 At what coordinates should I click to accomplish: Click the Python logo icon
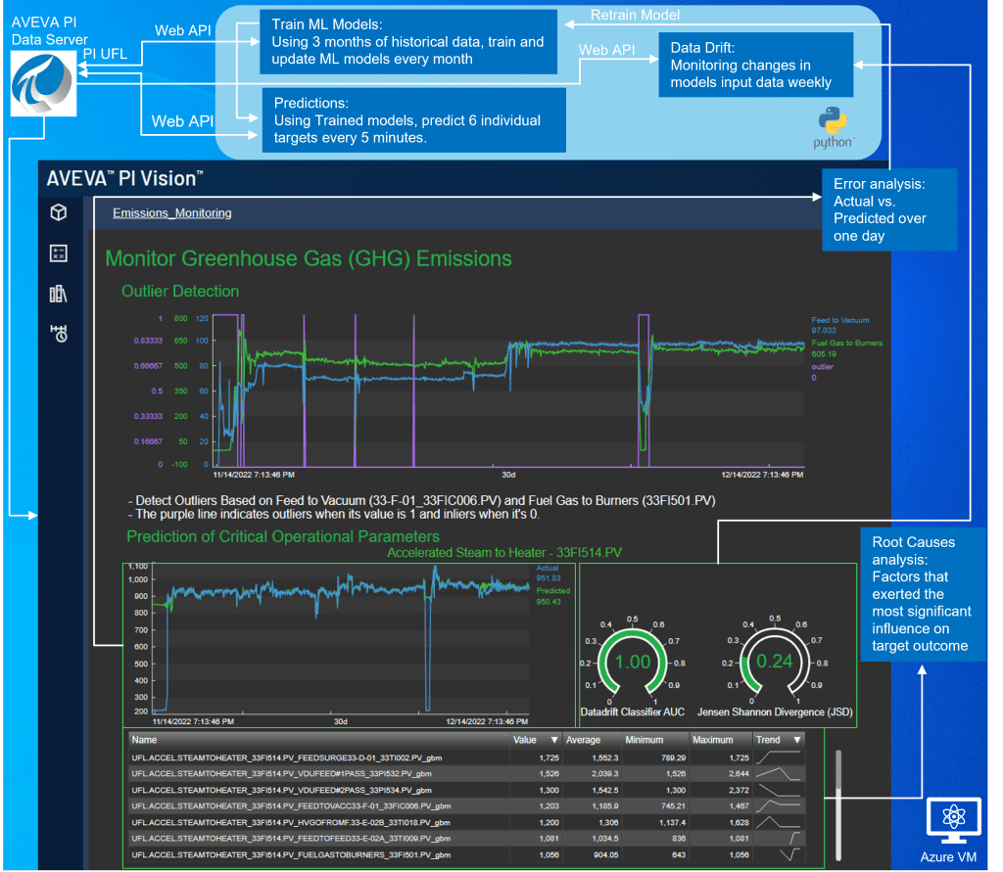834,123
